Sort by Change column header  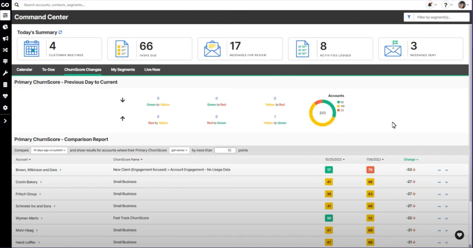411,160
